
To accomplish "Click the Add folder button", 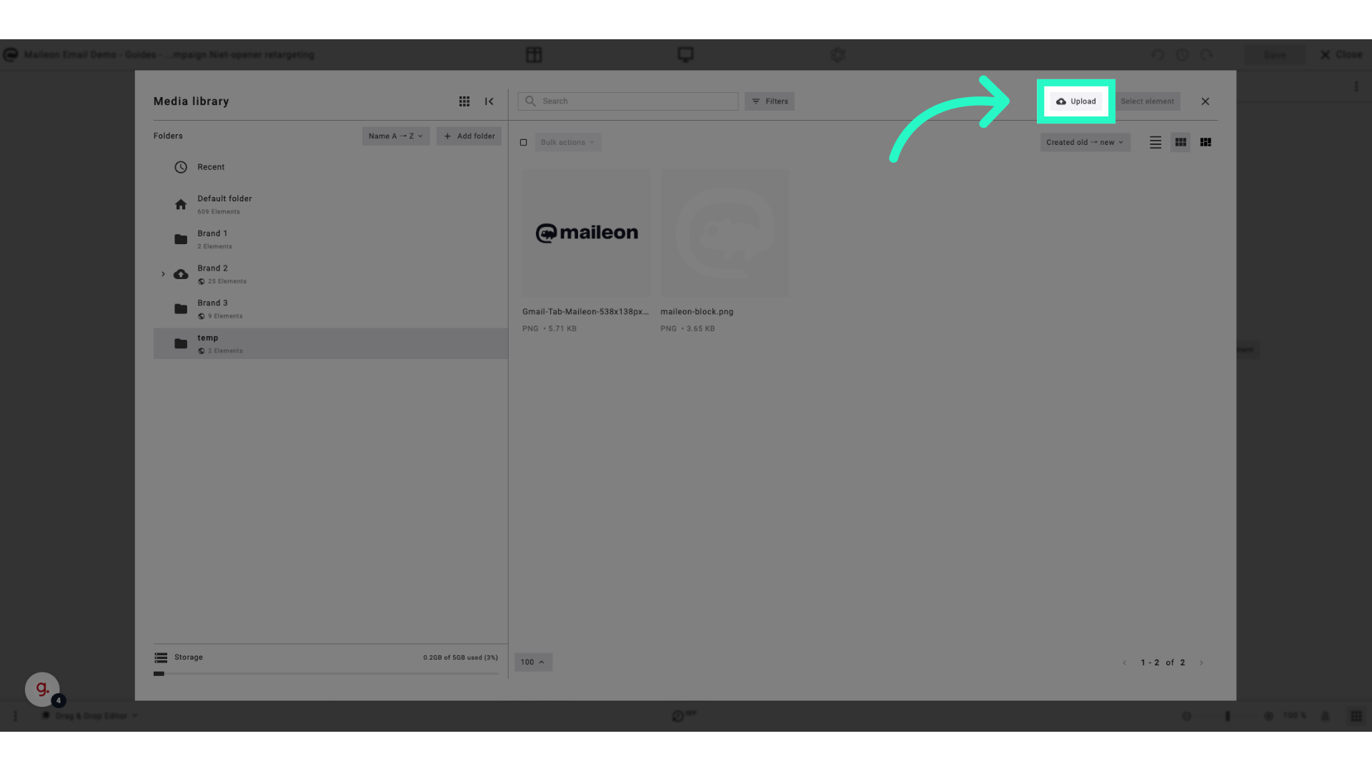I will 469,135.
